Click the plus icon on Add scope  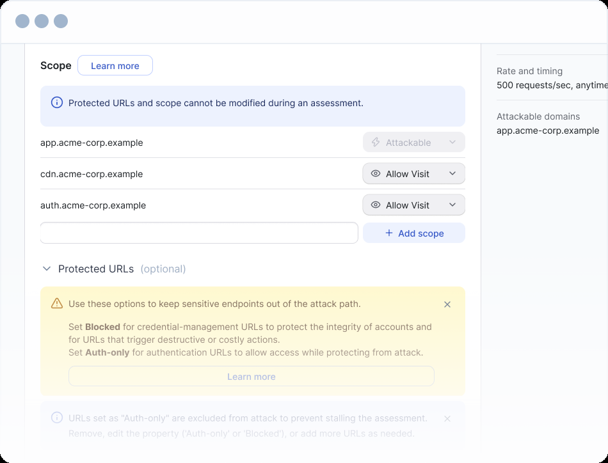(x=388, y=233)
